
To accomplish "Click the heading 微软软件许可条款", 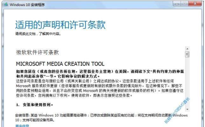I will point(38,52).
